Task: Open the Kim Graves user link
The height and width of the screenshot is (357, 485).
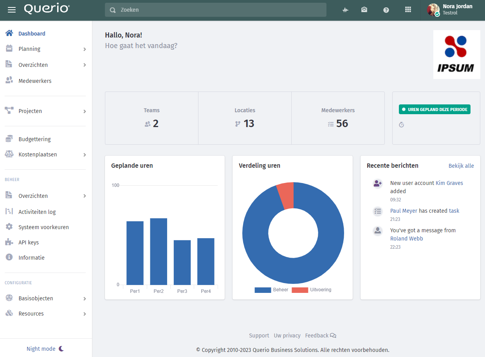Action: pyautogui.click(x=449, y=183)
